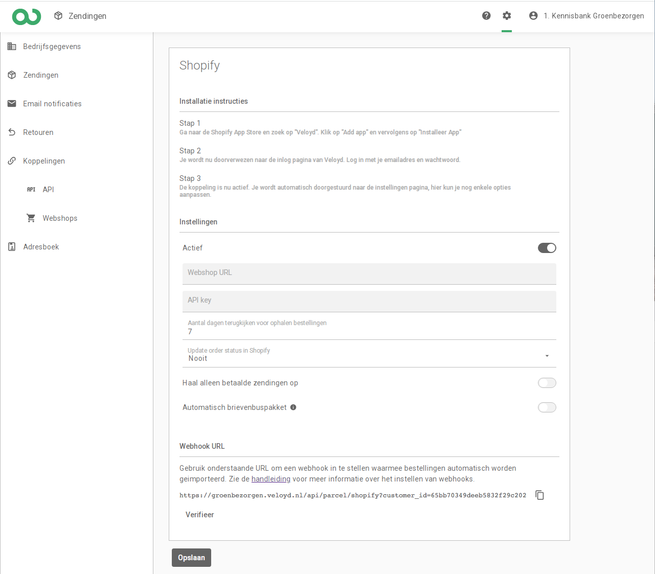
Task: Click the Verifieer button
Action: (199, 515)
